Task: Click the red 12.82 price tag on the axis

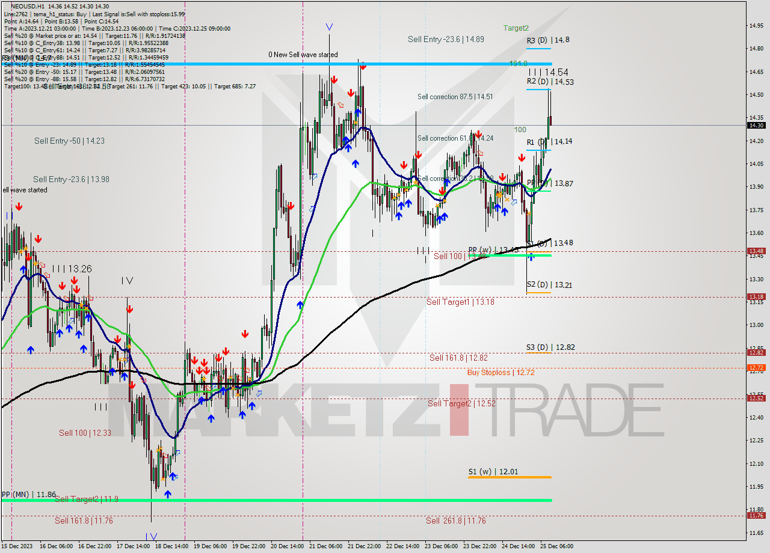Action: 756,353
